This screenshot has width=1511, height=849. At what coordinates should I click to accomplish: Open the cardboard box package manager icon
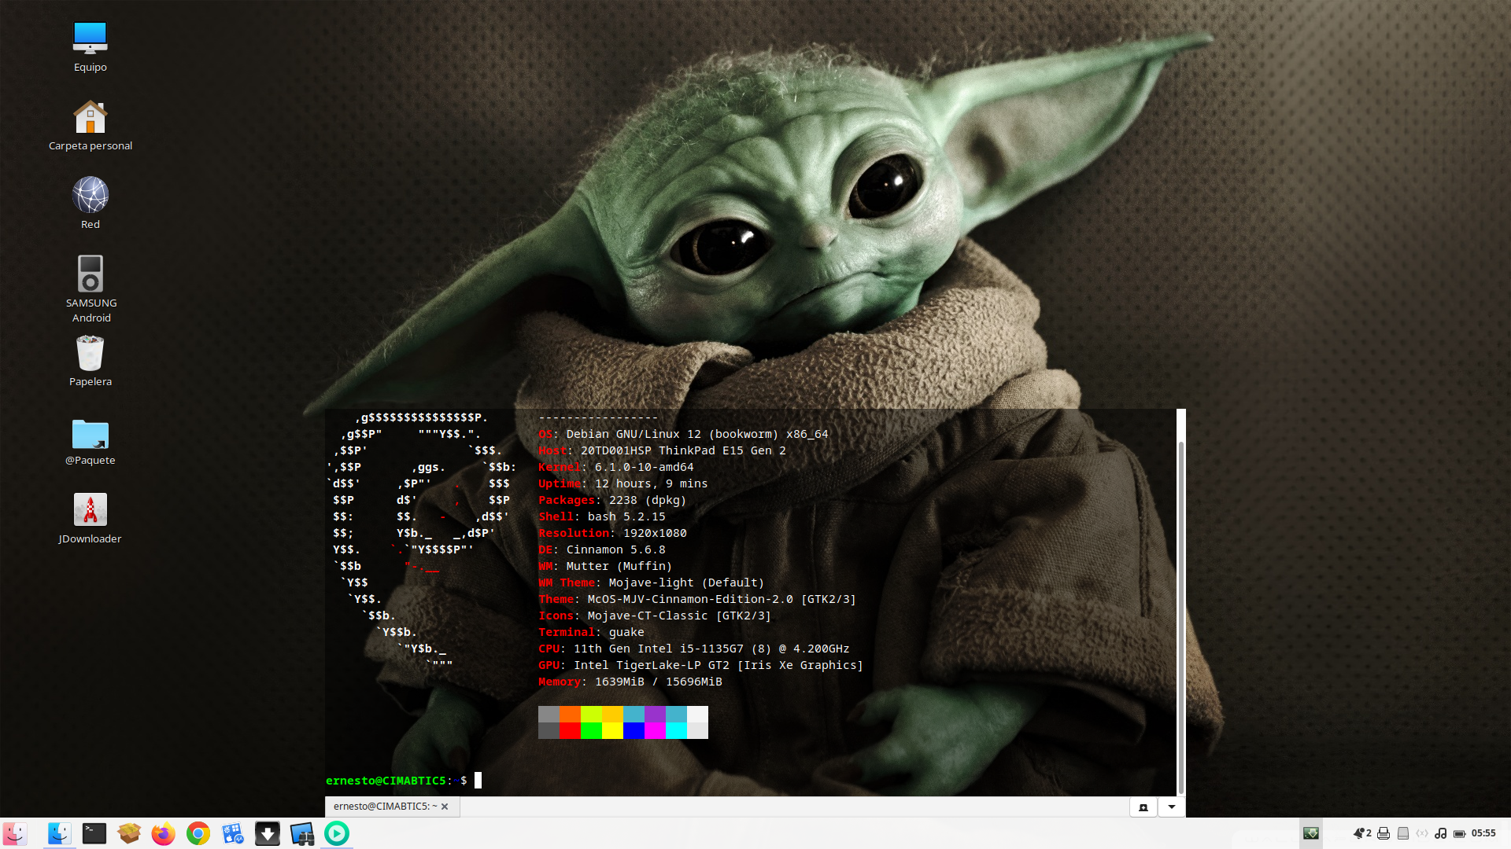click(129, 833)
